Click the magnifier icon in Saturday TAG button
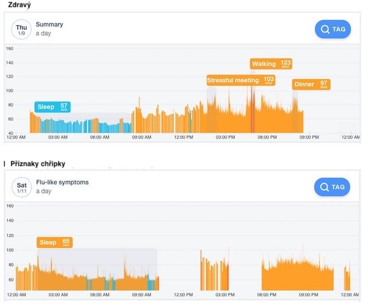The height and width of the screenshot is (306, 368). (x=324, y=187)
